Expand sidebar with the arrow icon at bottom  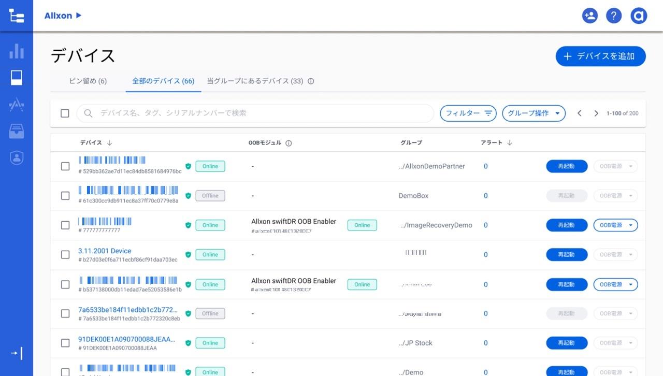[17, 354]
